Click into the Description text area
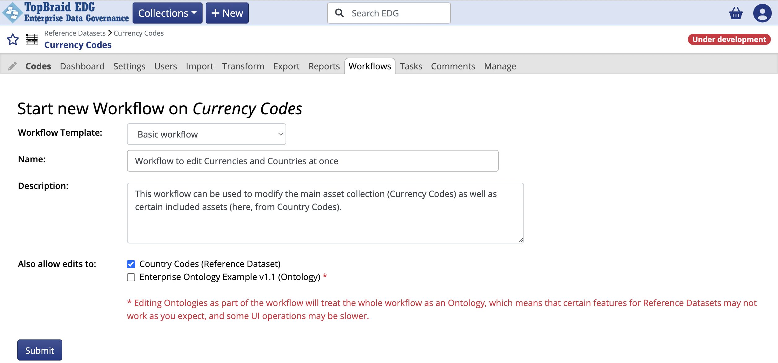778x363 pixels. (325, 213)
